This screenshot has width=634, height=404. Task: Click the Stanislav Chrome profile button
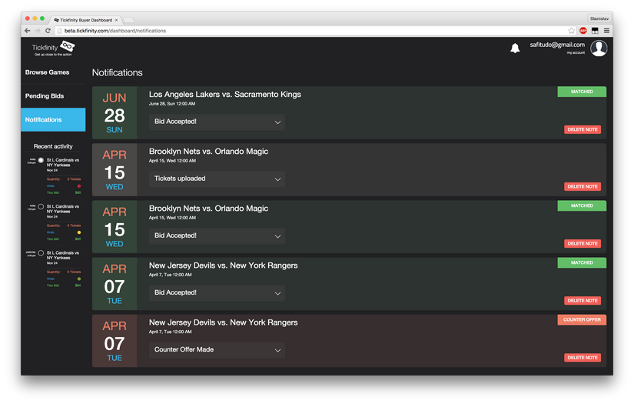pyautogui.click(x=599, y=18)
